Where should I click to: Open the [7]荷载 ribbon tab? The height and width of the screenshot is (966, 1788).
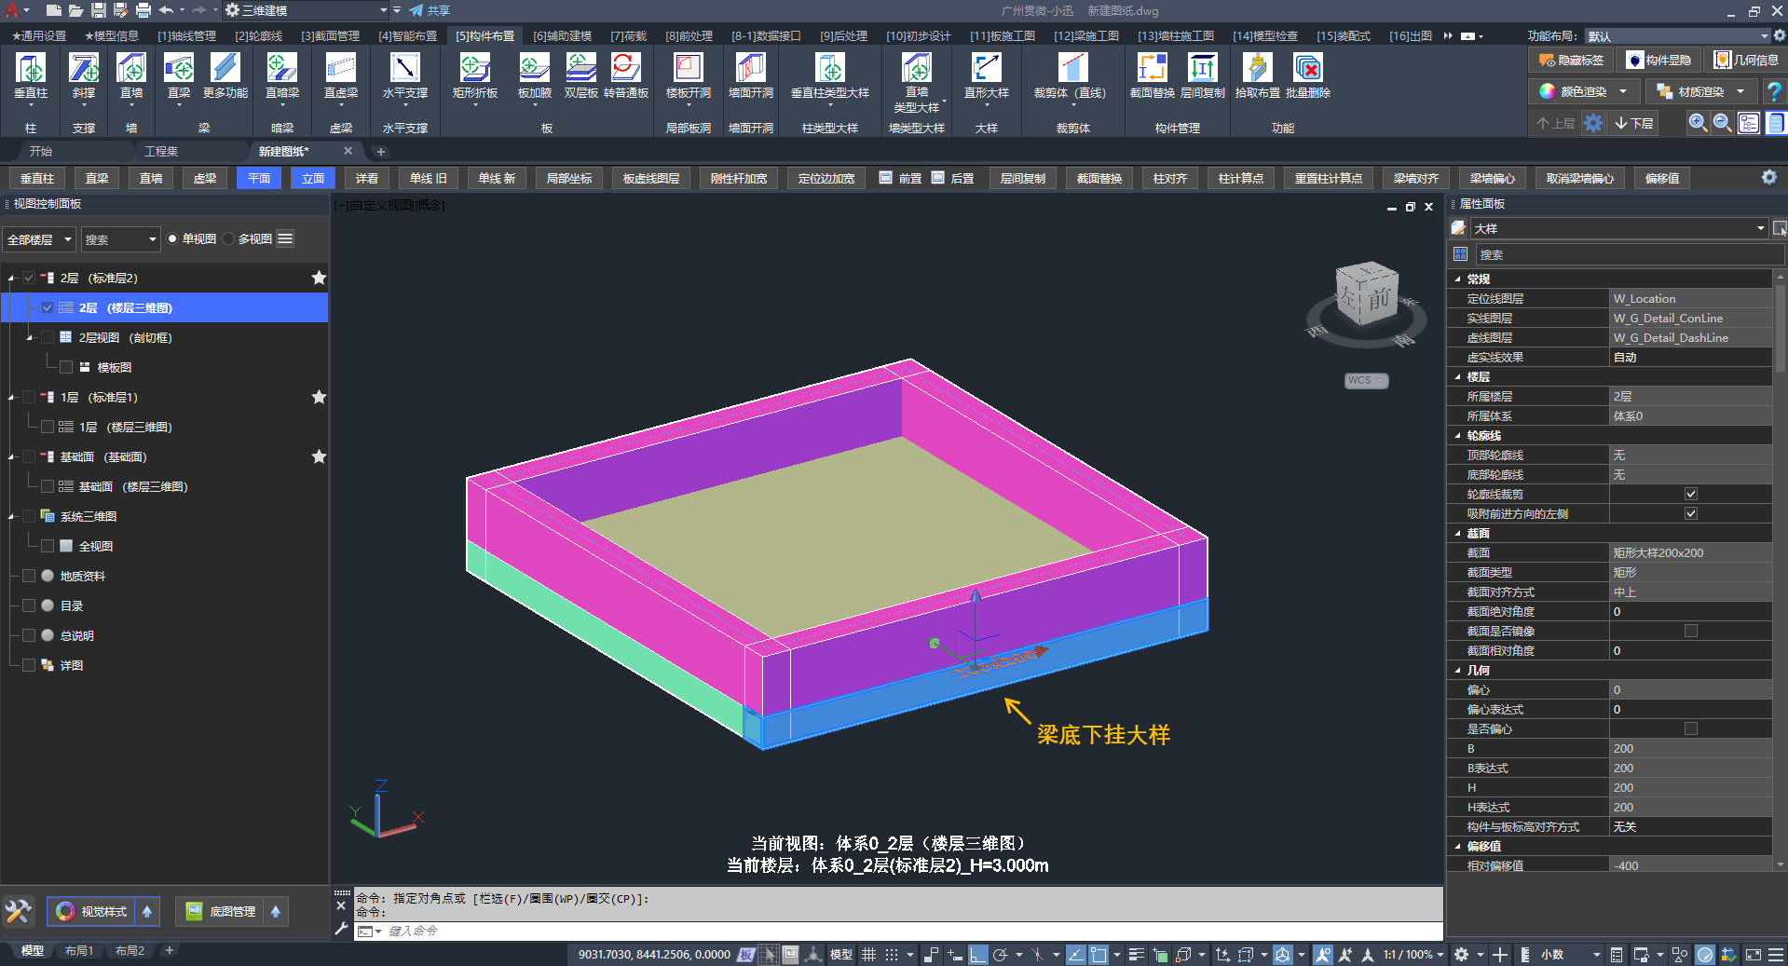pos(629,36)
